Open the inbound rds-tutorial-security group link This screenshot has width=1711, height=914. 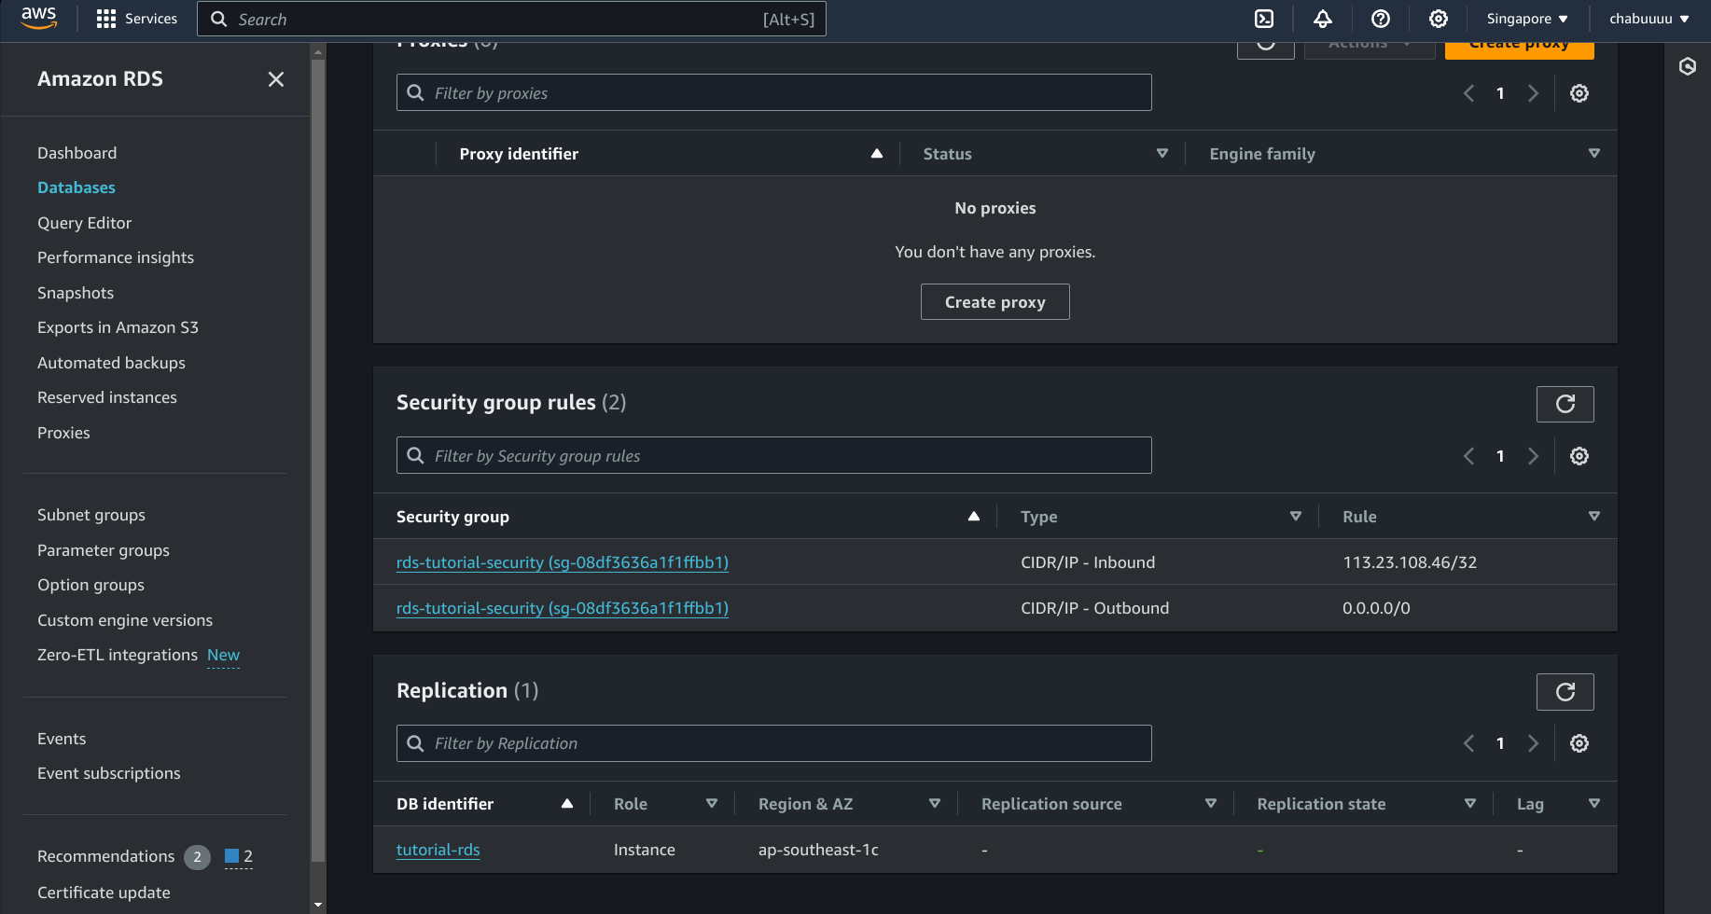click(x=562, y=562)
